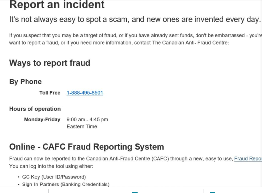Viewport: 262px width, 193px height.
Task: Click the "Eastern Time" text
Action: [82, 127]
